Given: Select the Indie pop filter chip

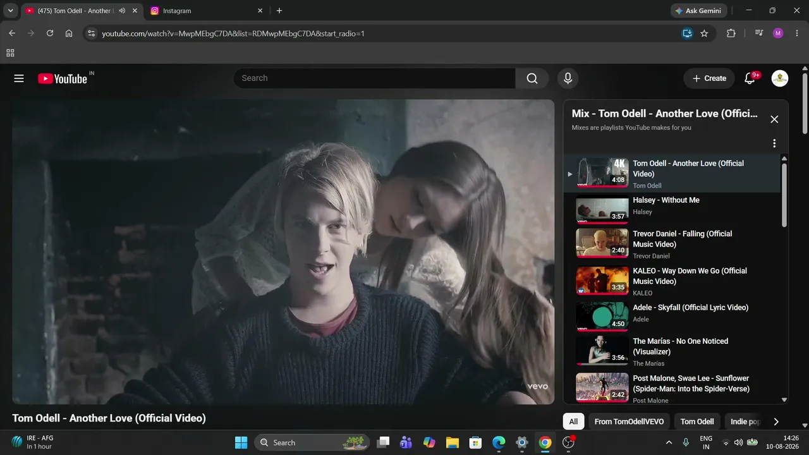Looking at the screenshot, I should pos(746,422).
